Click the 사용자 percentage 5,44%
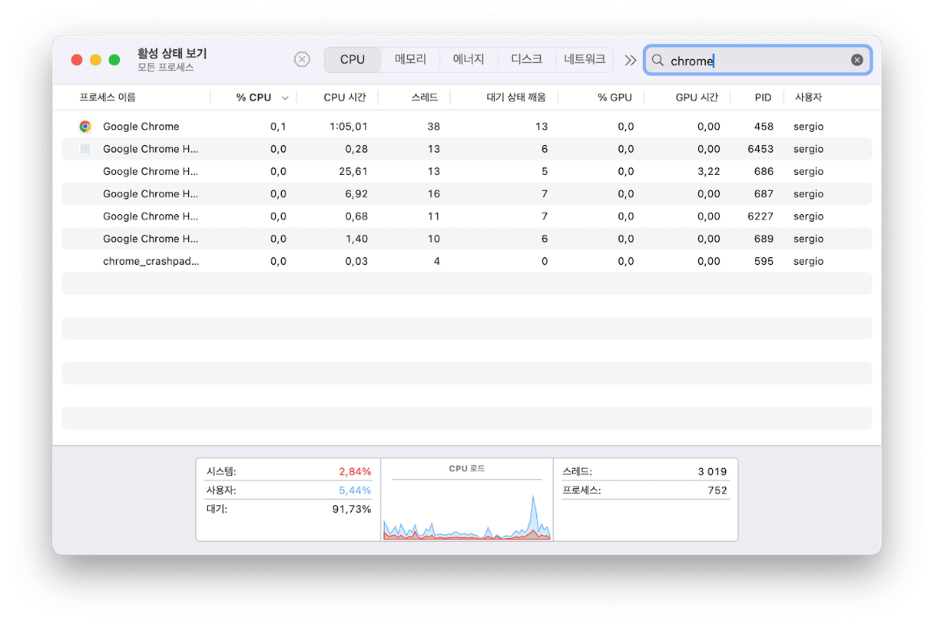 [x=355, y=490]
